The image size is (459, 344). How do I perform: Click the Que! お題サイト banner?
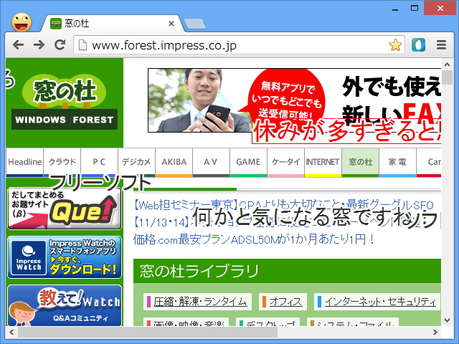pyautogui.click(x=65, y=209)
